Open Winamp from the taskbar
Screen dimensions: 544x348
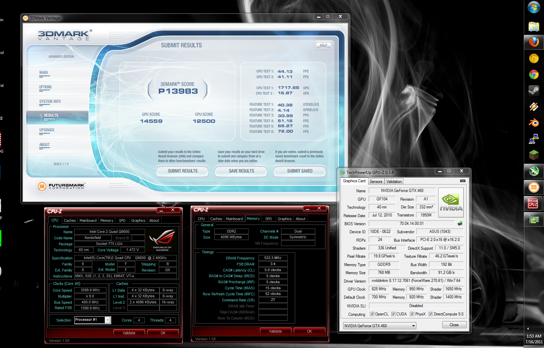point(534,107)
